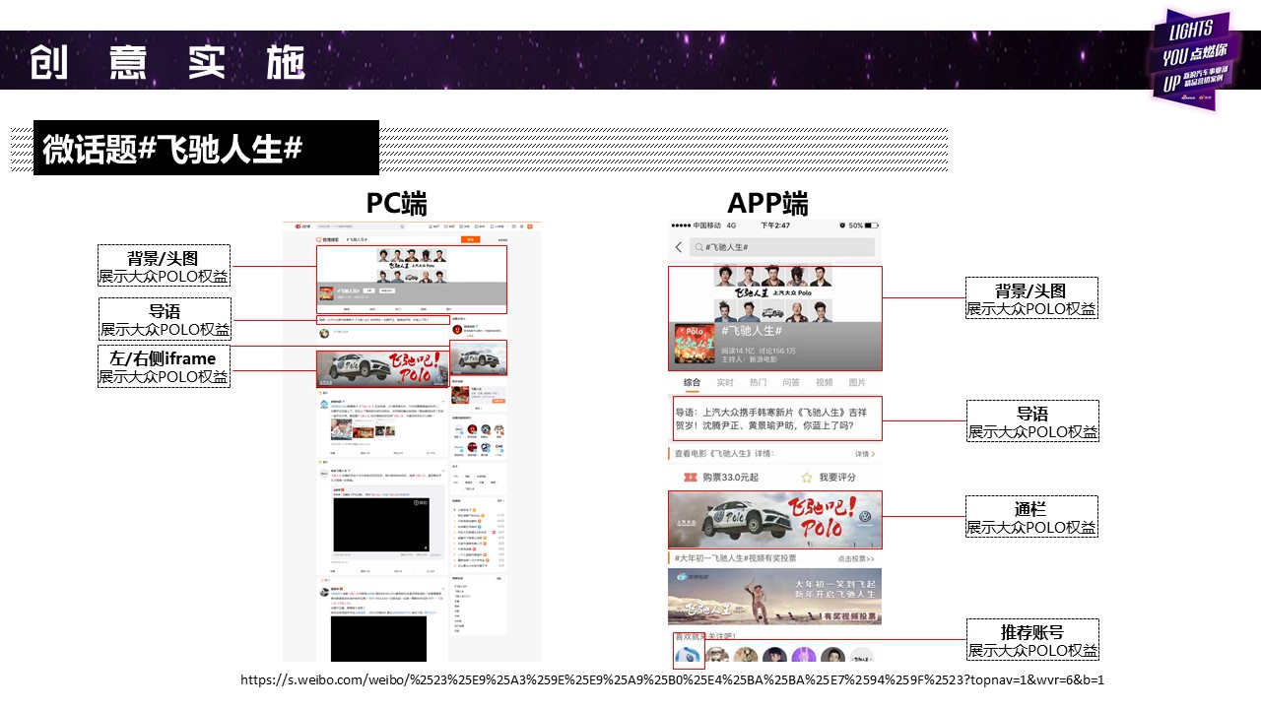Tap the battery icon in the phone status bar

[x=872, y=226]
